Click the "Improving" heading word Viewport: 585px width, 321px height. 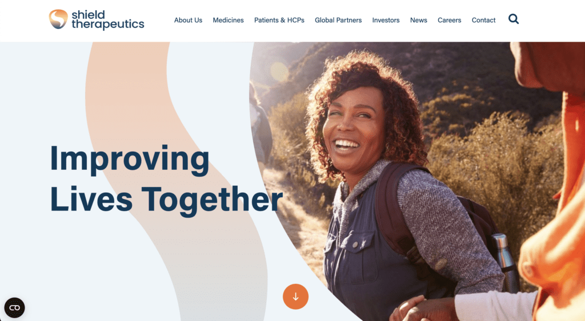130,160
